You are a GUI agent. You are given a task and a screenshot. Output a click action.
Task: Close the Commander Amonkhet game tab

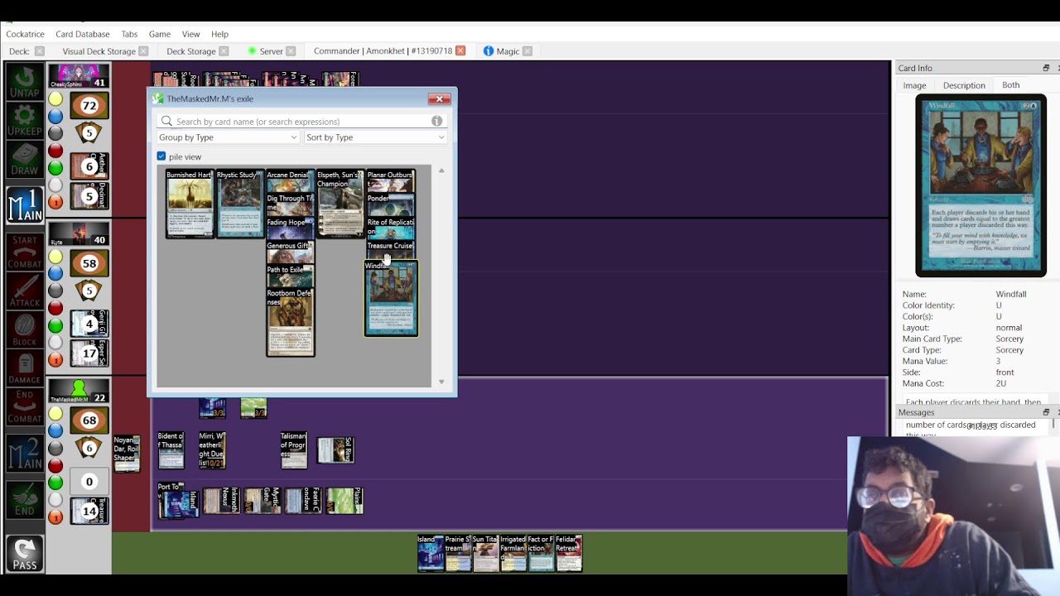pos(460,51)
